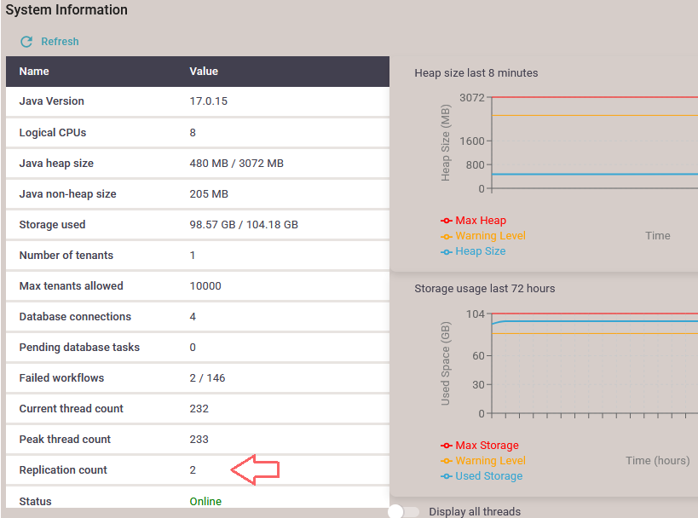Screen dimensions: 698x518
Task: Click the System Information page heading
Action: pyautogui.click(x=66, y=9)
